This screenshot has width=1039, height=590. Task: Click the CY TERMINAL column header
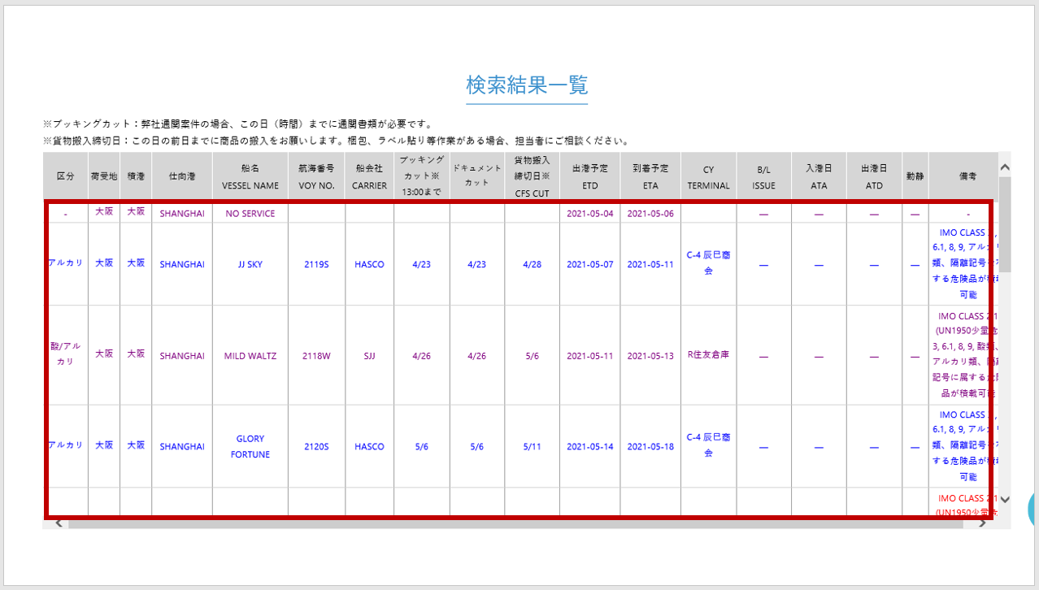(x=709, y=176)
